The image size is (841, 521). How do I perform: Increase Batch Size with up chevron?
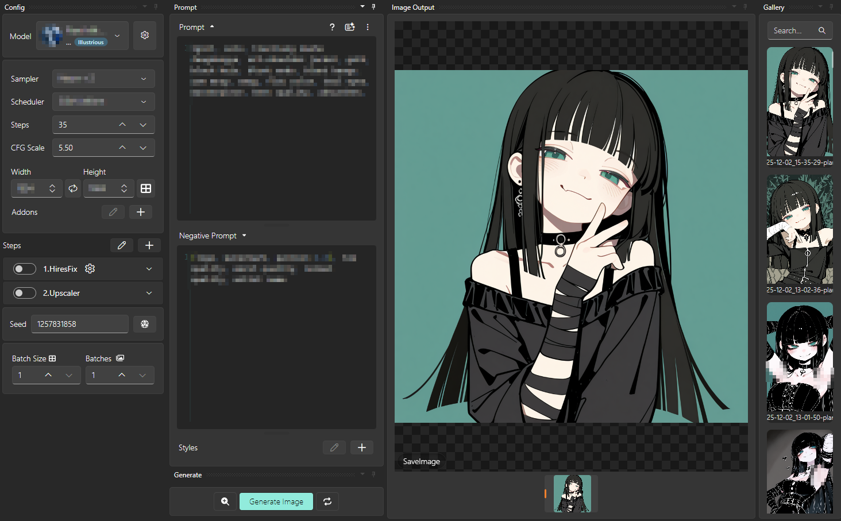48,375
